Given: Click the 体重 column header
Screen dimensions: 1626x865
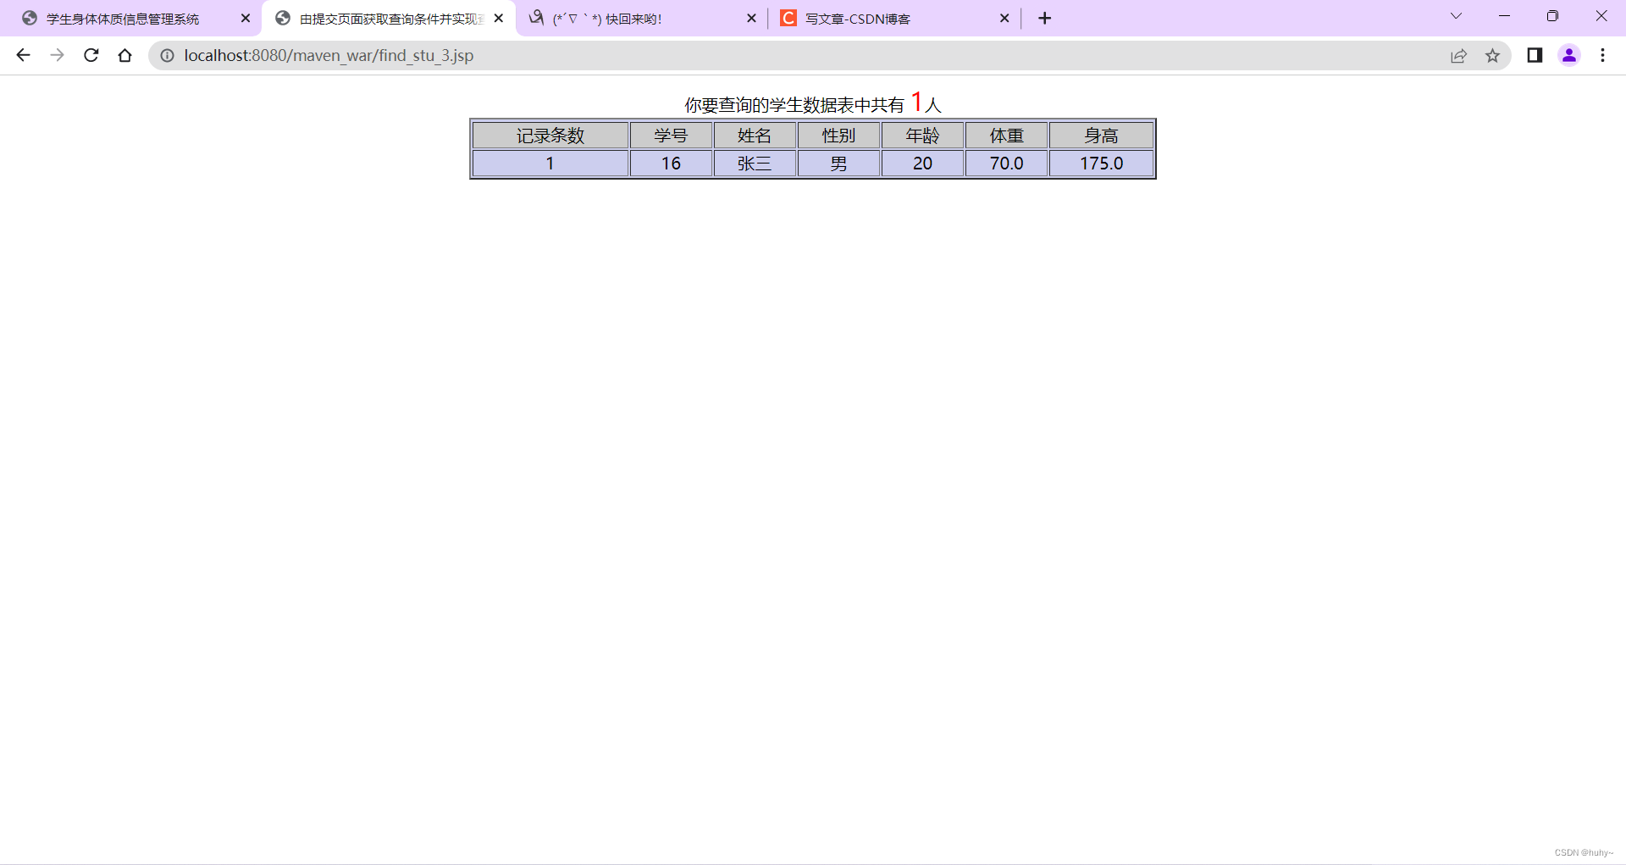Looking at the screenshot, I should coord(1006,136).
